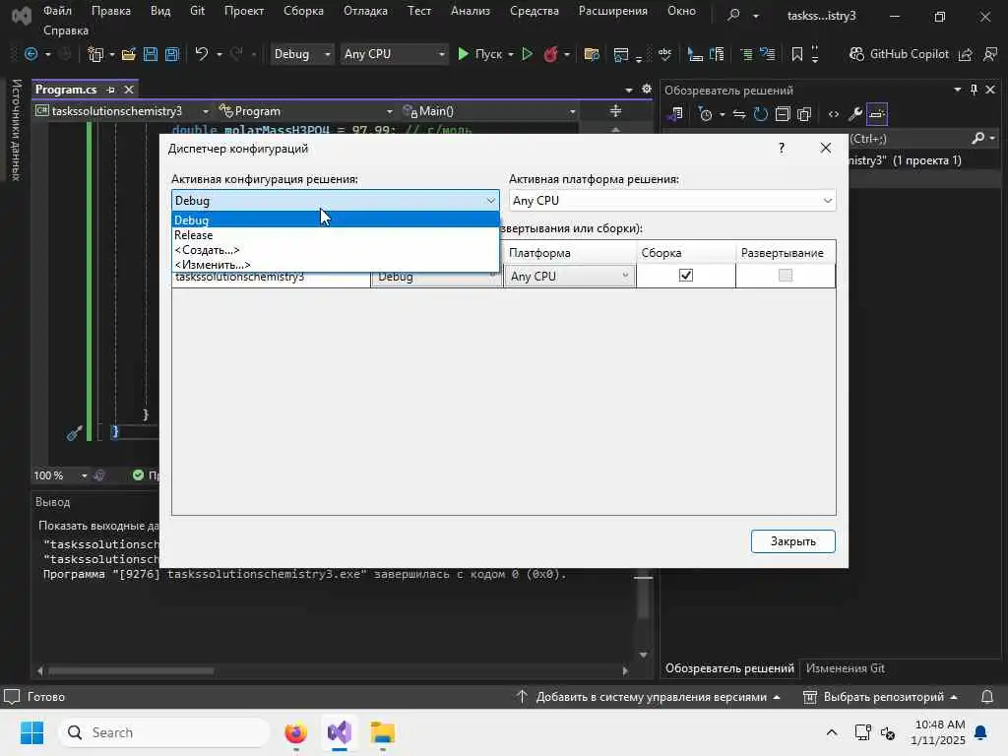Image resolution: width=1008 pixels, height=756 pixels.
Task: Click the Windows taskbar Search box
Action: 164,732
